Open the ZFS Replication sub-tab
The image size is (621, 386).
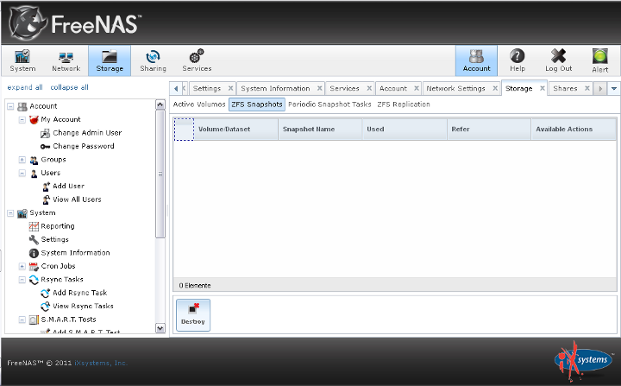point(403,104)
